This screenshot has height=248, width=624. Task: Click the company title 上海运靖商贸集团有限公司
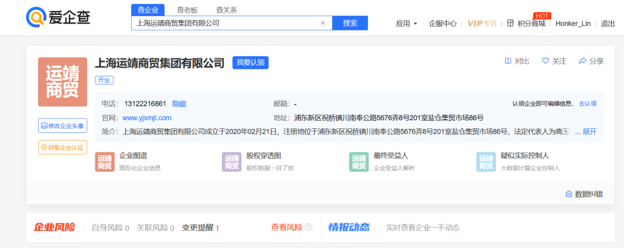pyautogui.click(x=160, y=63)
